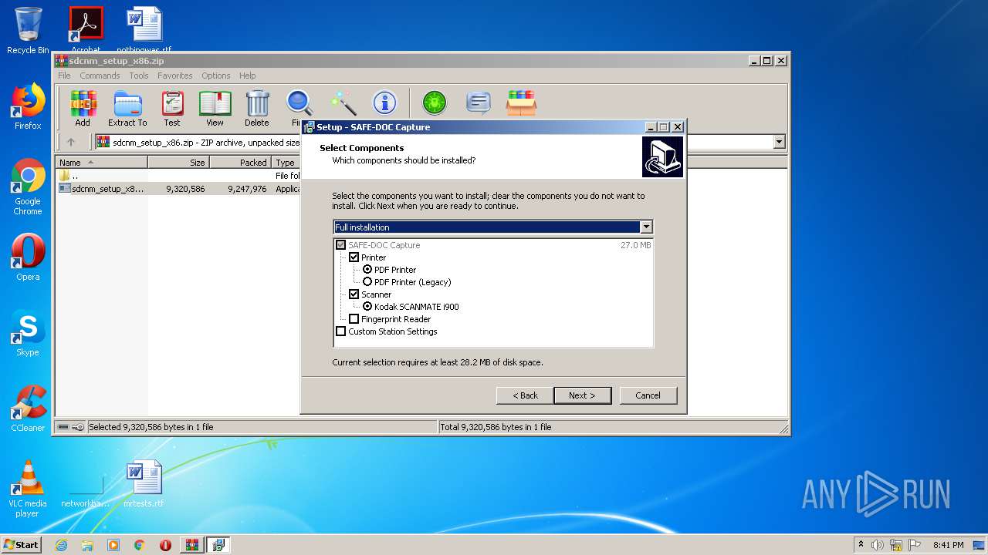Click the View toolbar icon
Screen dimensions: 988x555
215,107
